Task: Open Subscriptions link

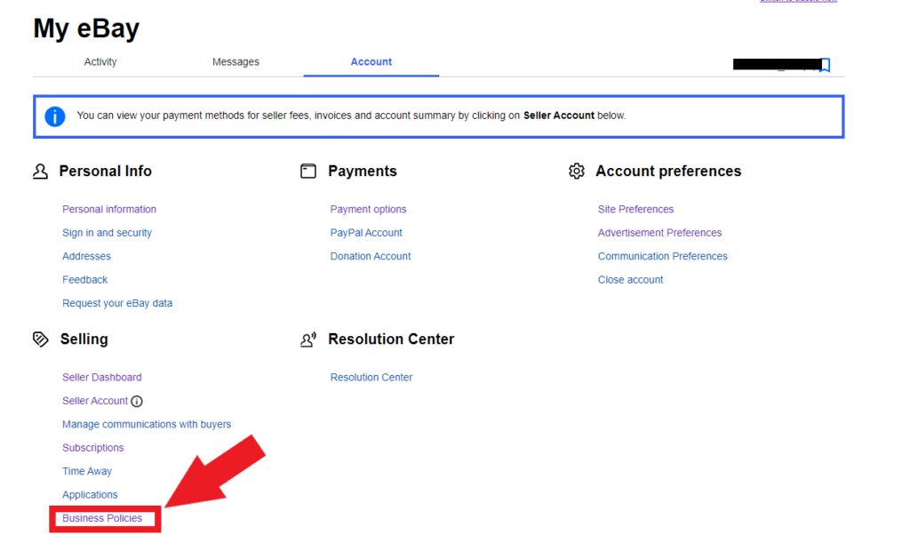Action: click(x=92, y=448)
